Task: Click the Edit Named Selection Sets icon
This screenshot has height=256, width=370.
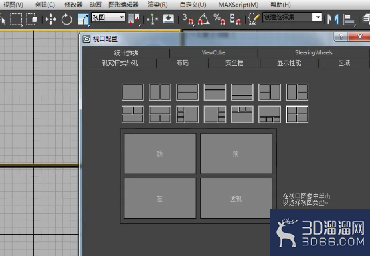Action: tap(254, 19)
